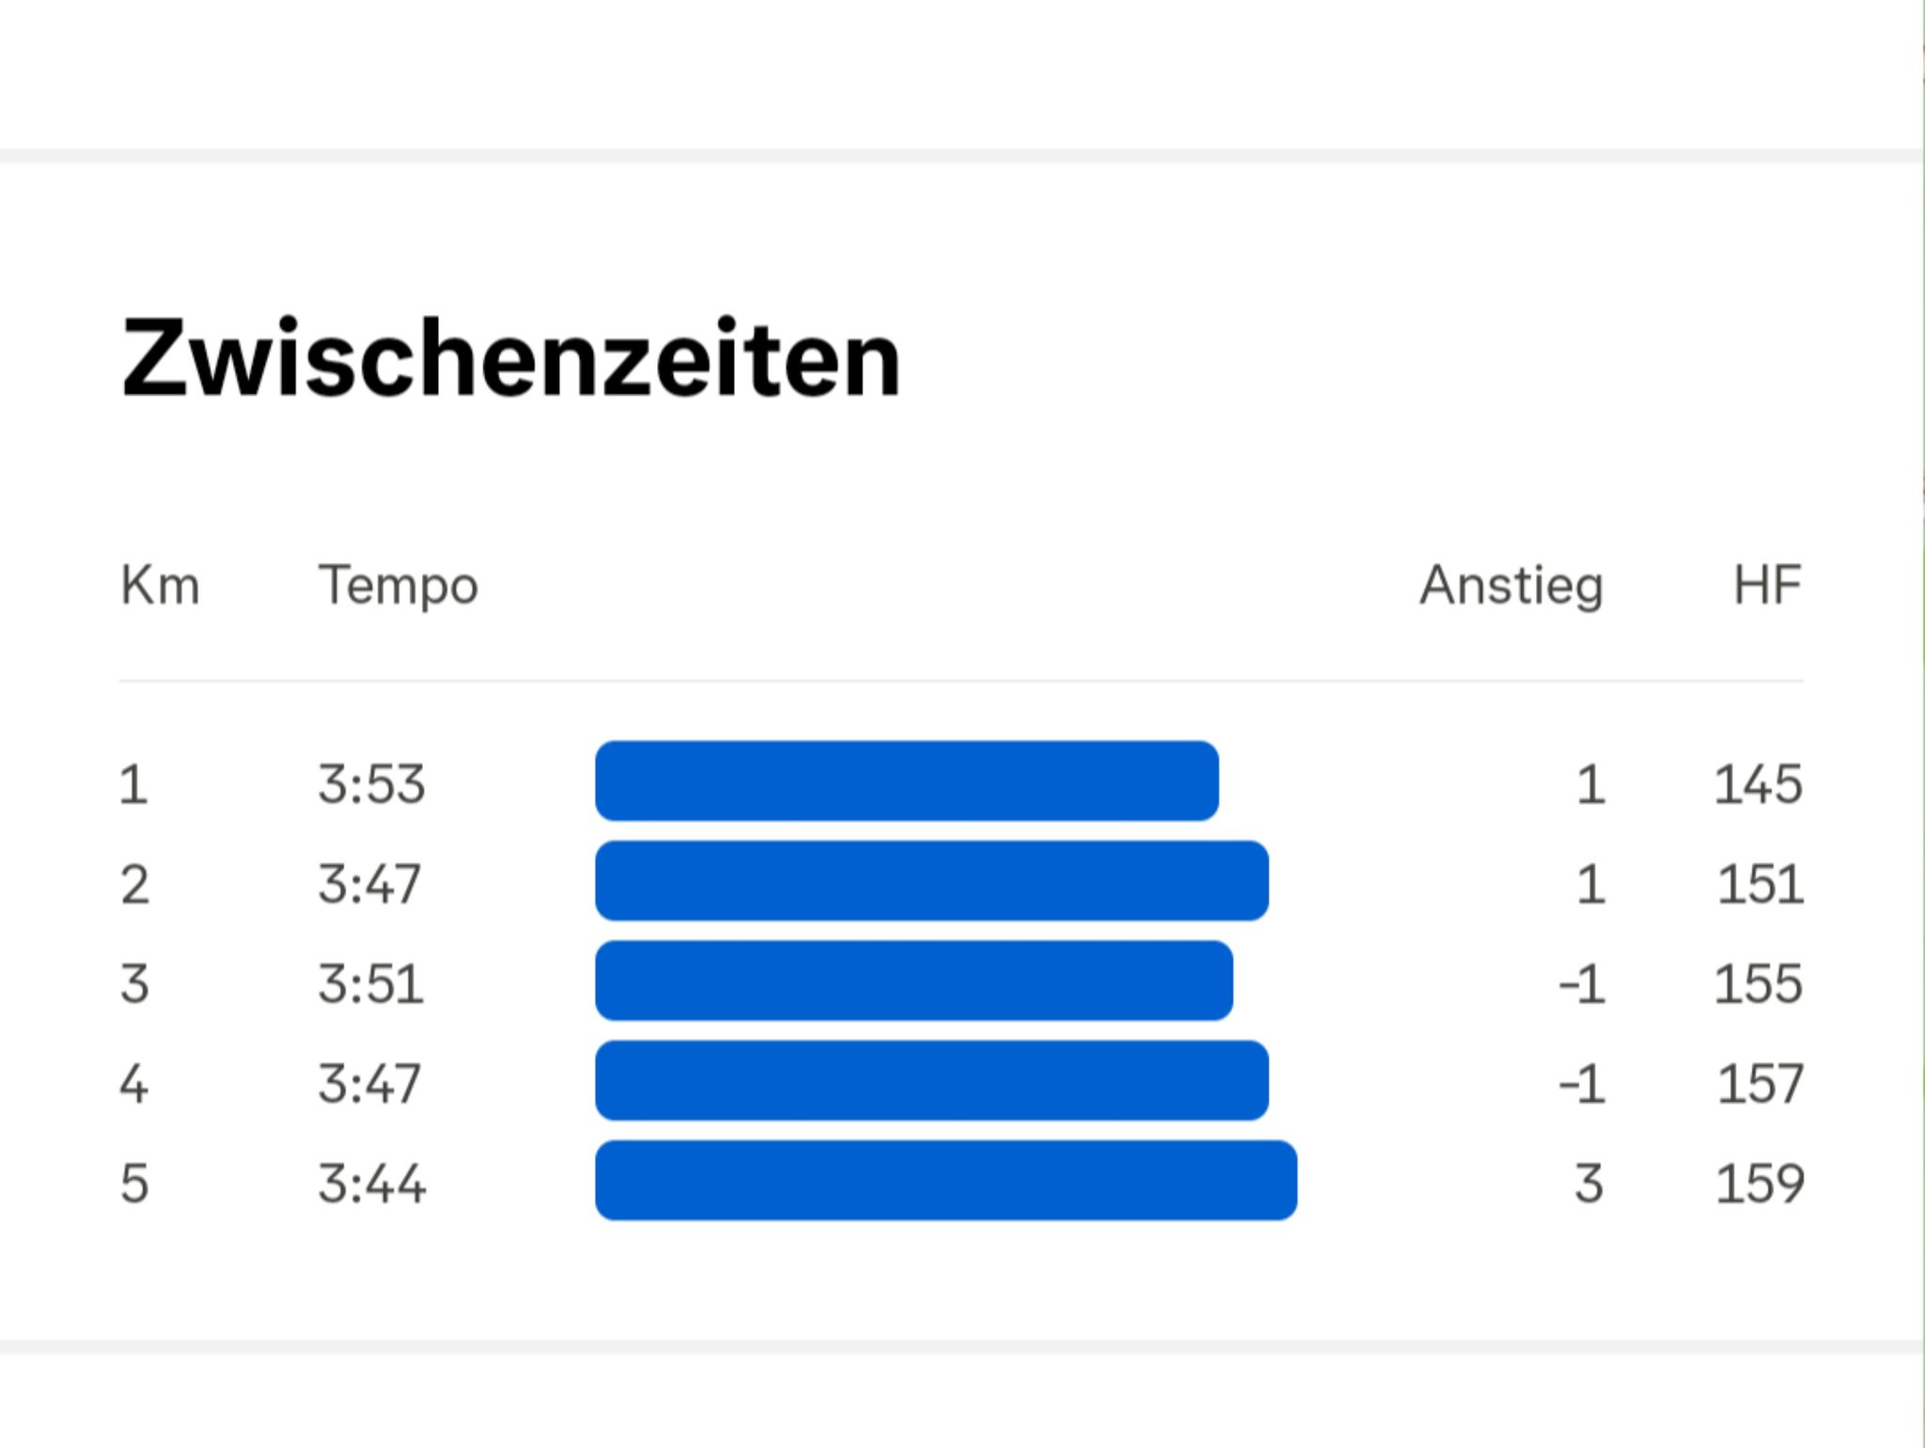
Task: Click the 3:53 tempo value
Action: (x=371, y=784)
